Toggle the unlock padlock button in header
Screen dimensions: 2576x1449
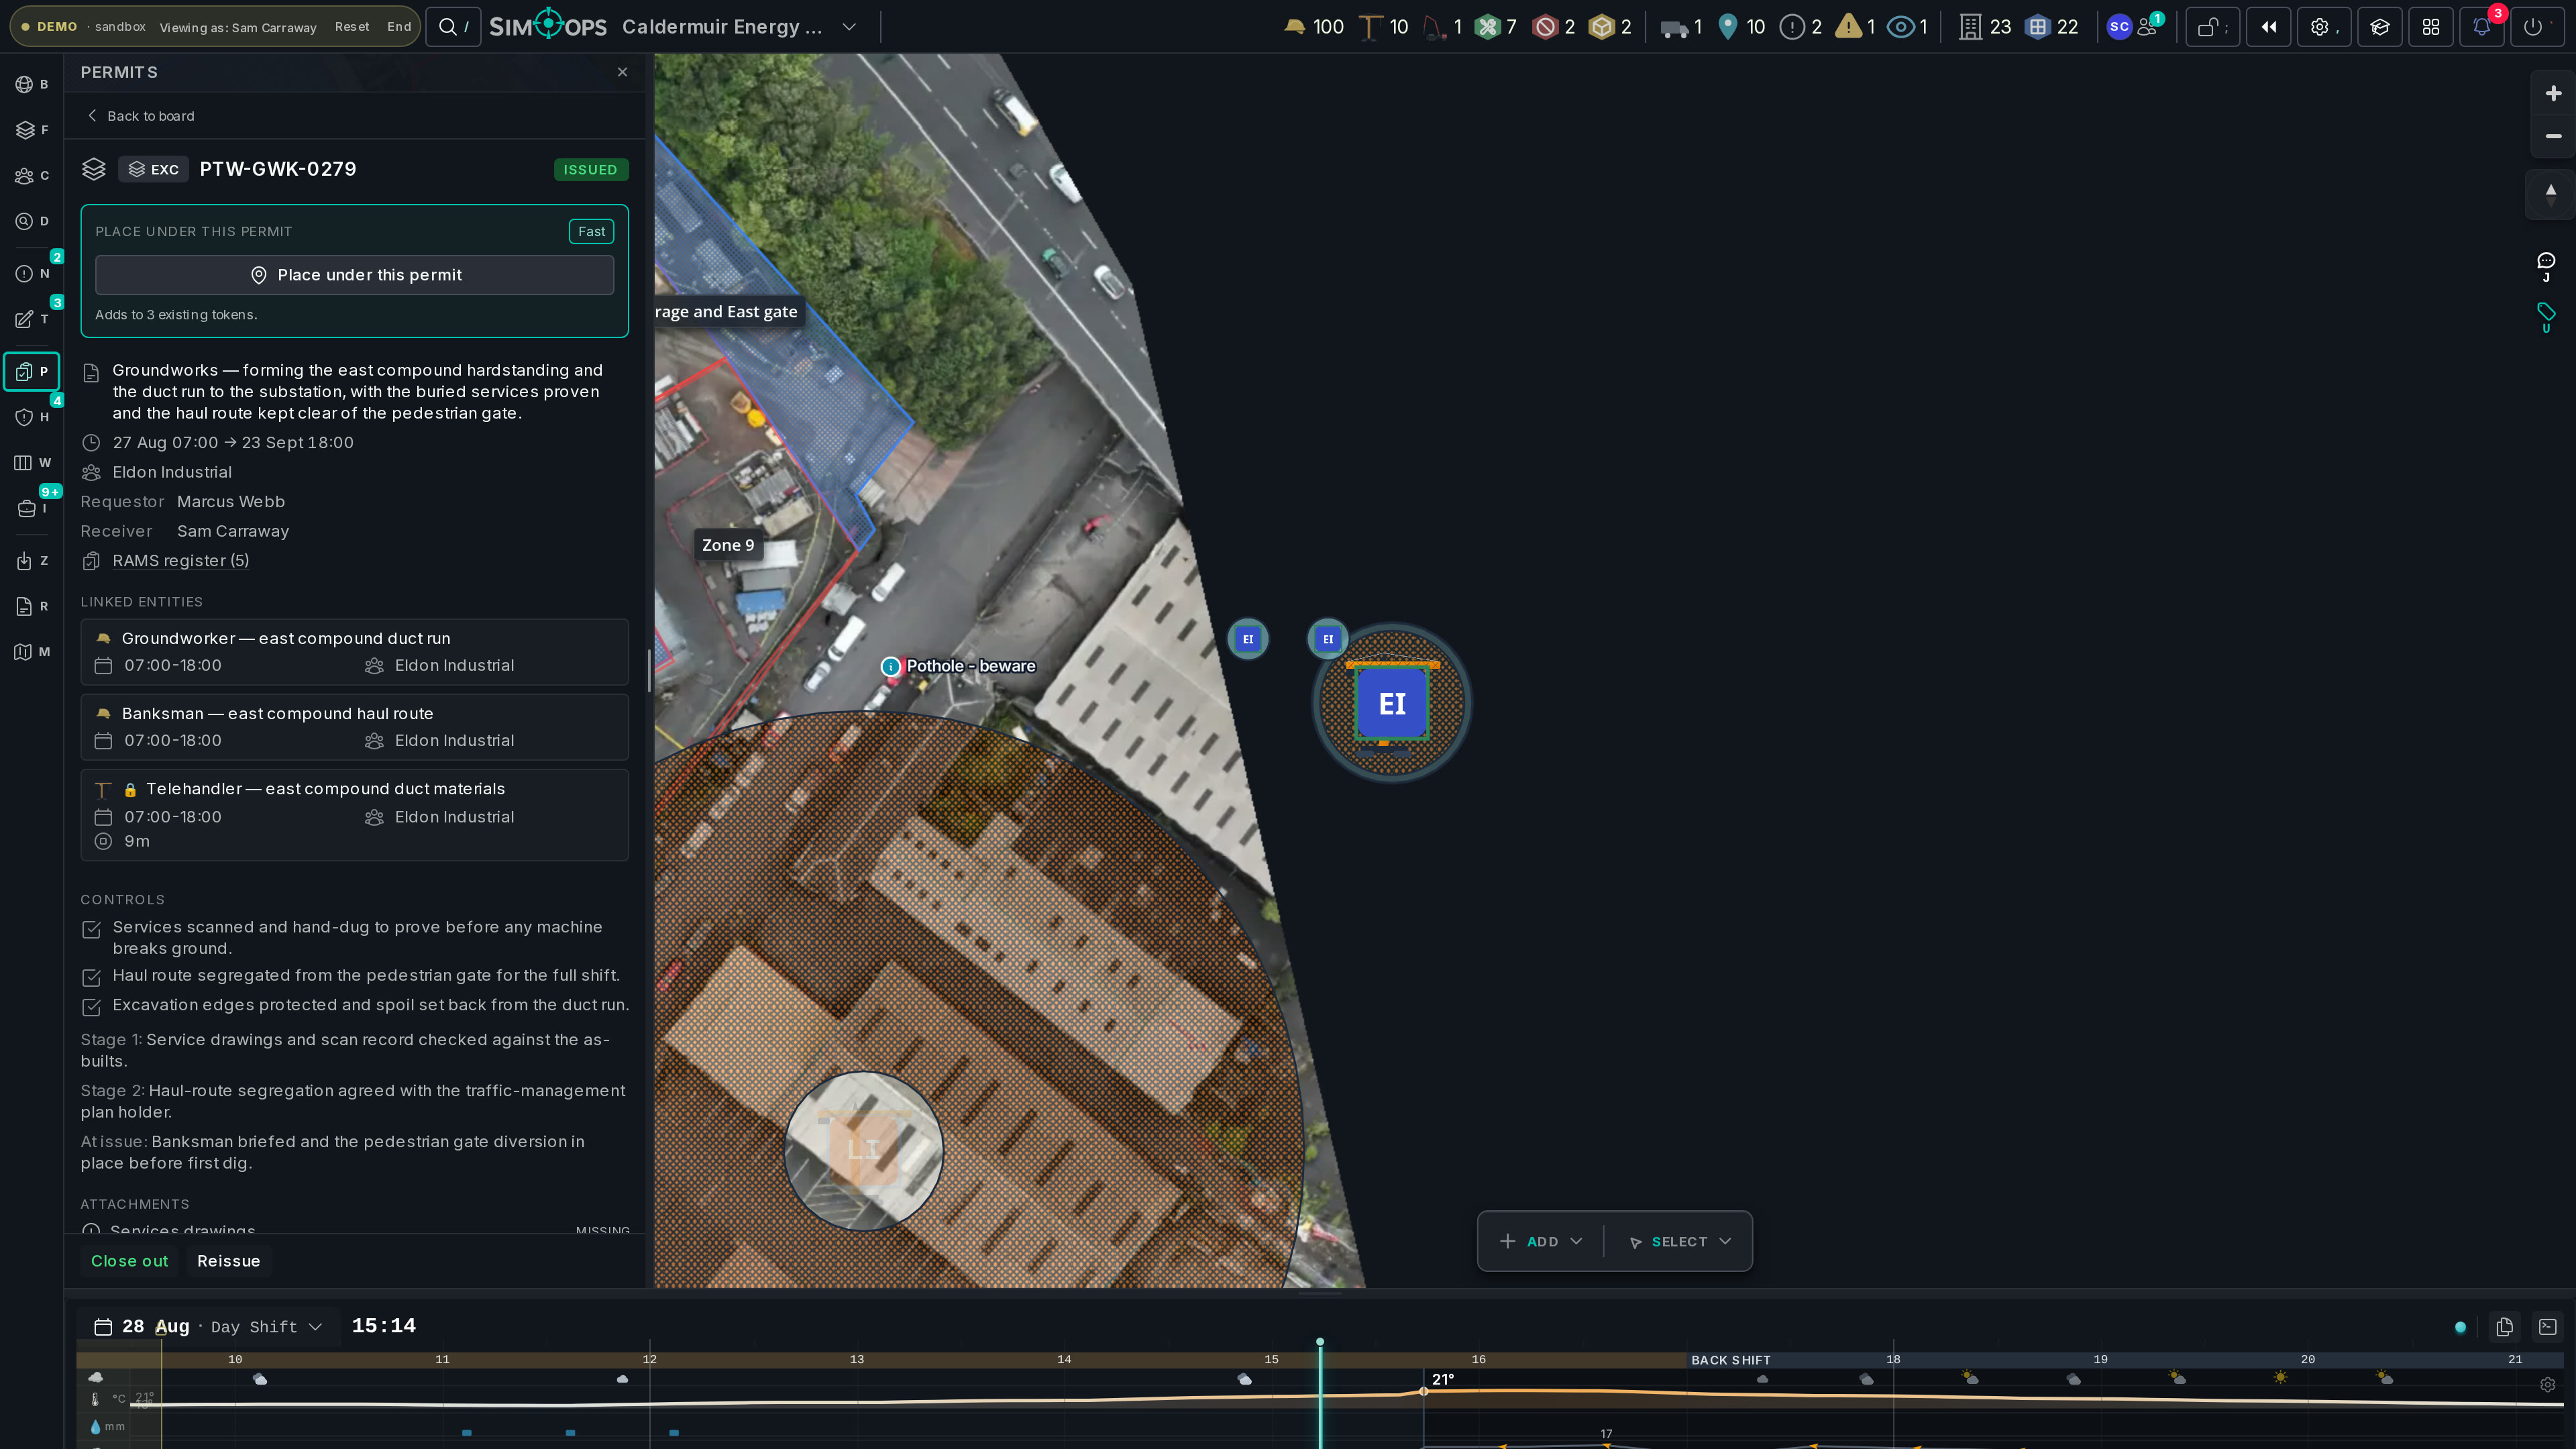(x=2212, y=27)
